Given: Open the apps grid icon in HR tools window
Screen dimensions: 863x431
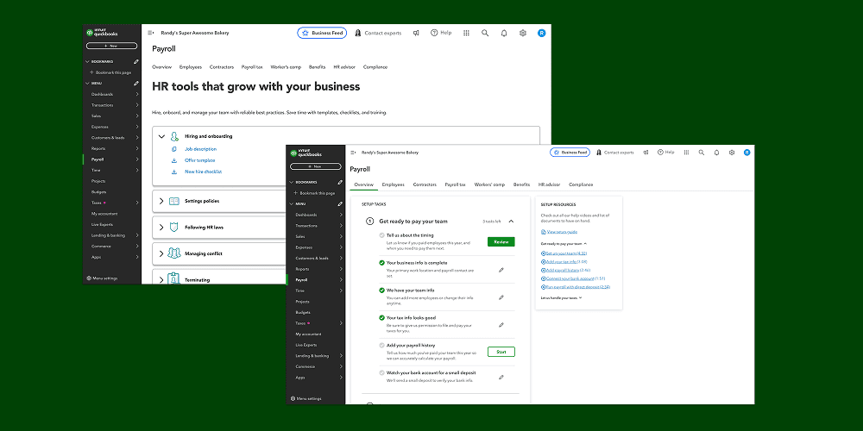Looking at the screenshot, I should pyautogui.click(x=466, y=33).
